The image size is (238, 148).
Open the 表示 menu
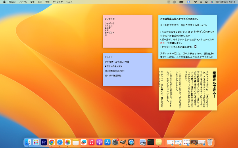tap(40, 2)
